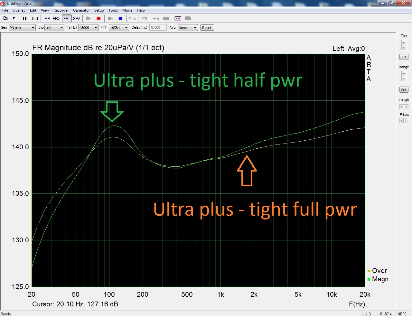Open the Setup menu

click(99, 10)
